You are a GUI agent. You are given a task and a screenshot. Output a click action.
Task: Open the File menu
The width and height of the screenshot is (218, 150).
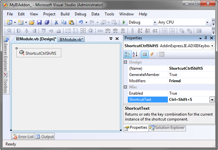pyautogui.click(x=10, y=14)
